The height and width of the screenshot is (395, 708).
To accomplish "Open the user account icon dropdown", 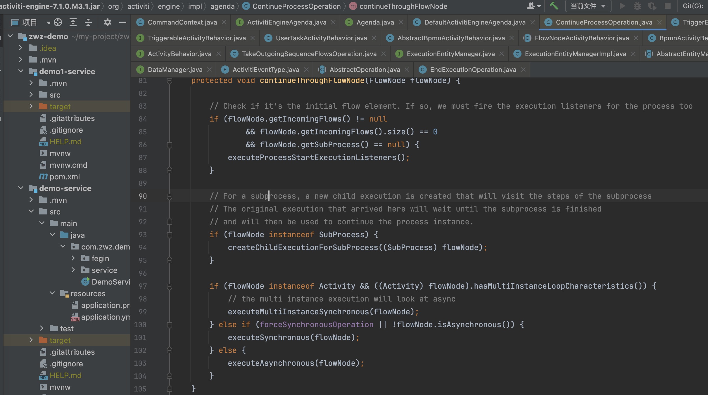I will pos(533,6).
